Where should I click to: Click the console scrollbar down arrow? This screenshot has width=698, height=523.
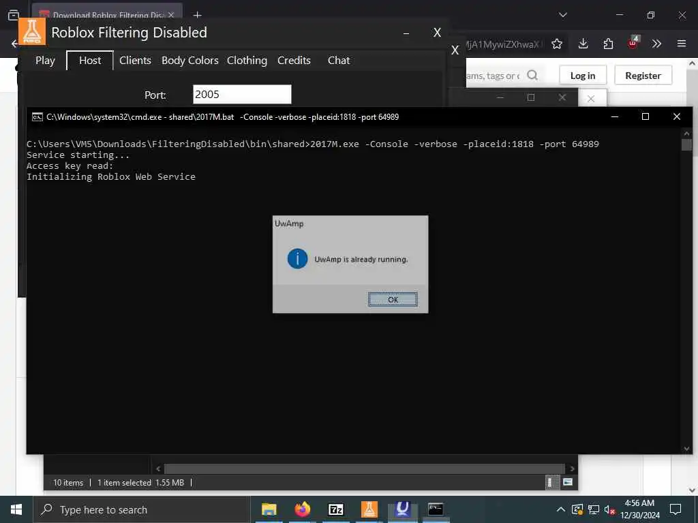[686, 449]
